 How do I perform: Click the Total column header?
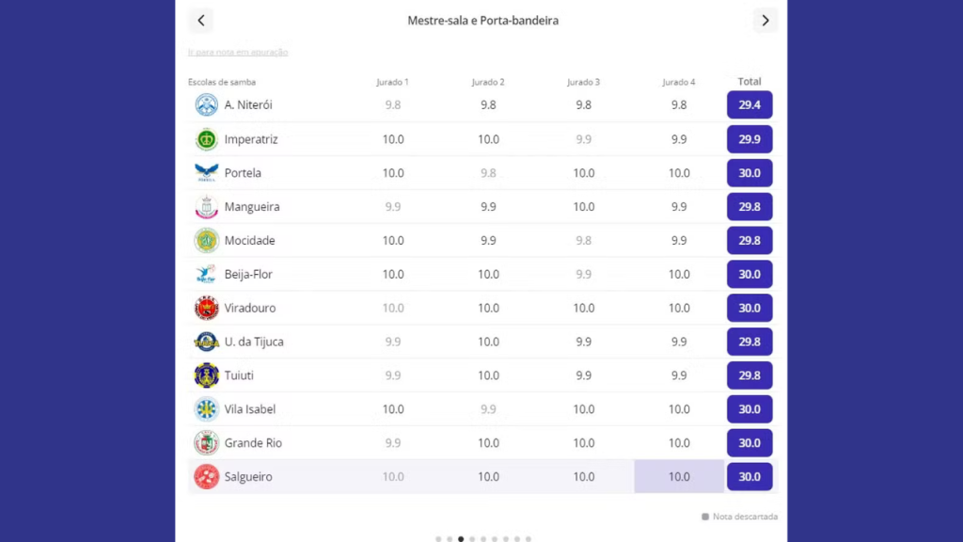click(x=750, y=82)
